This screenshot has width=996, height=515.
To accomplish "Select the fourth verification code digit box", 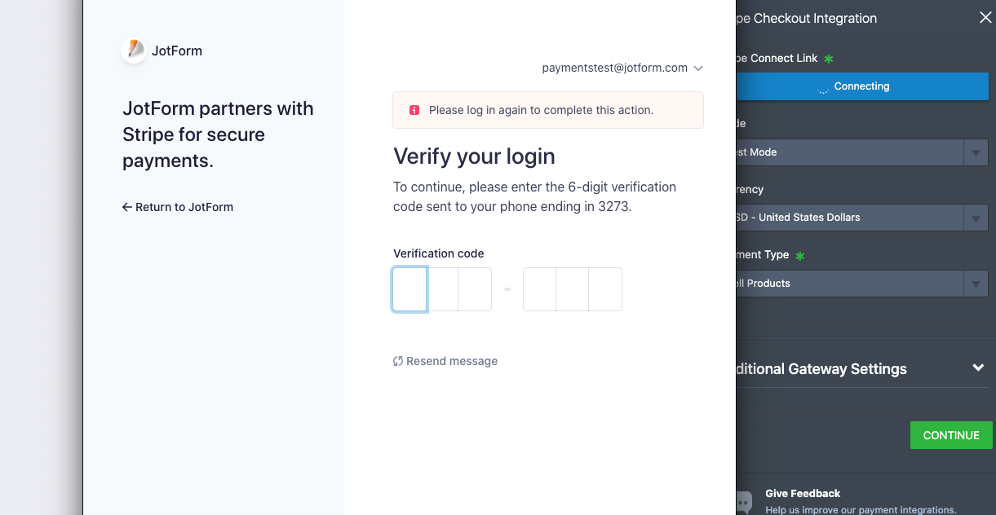I will coord(540,289).
